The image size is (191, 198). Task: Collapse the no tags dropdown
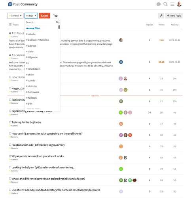(31, 15)
